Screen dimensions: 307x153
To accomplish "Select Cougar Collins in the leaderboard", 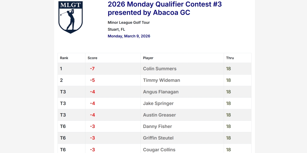I will tap(159, 150).
